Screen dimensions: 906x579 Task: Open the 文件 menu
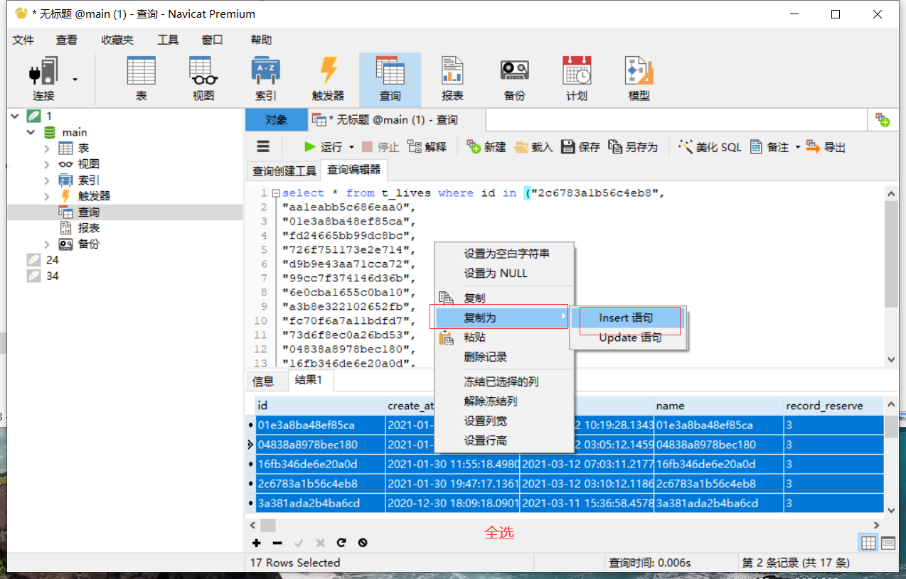23,40
